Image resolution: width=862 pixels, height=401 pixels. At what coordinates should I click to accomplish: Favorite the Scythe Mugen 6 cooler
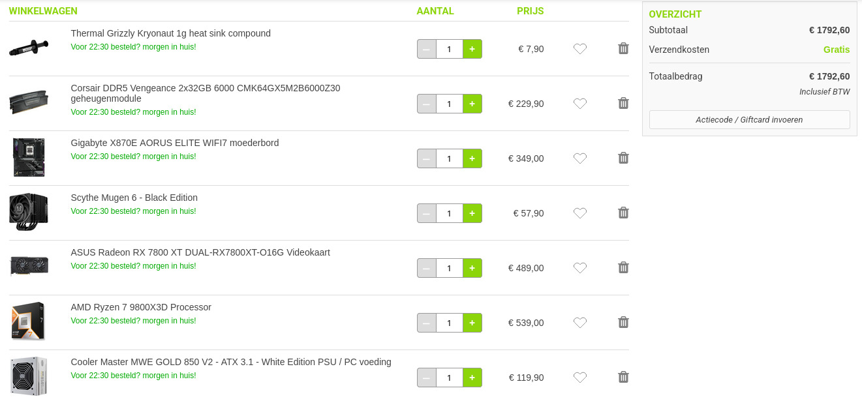click(x=580, y=213)
